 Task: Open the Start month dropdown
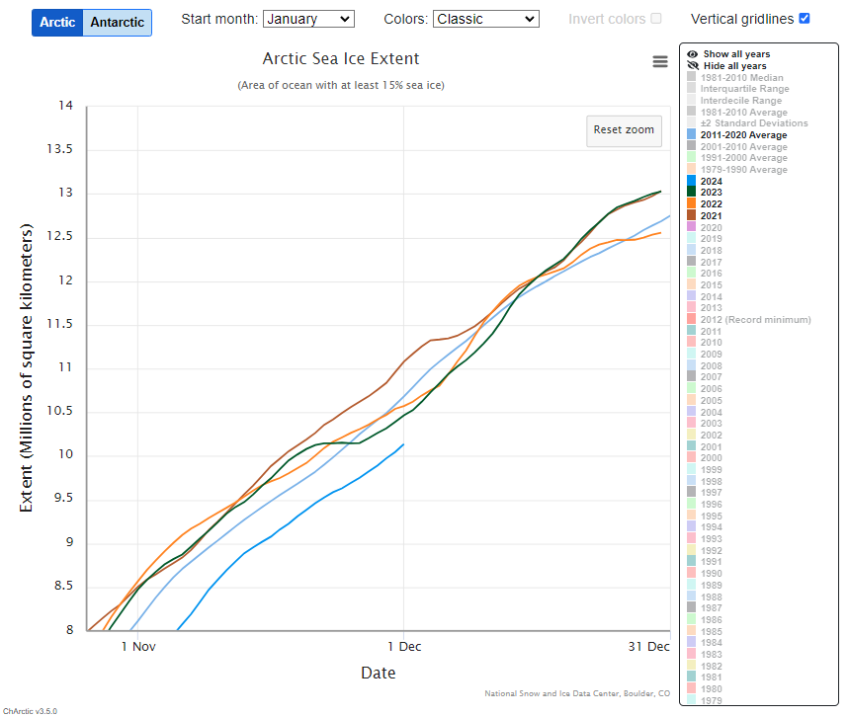click(307, 19)
